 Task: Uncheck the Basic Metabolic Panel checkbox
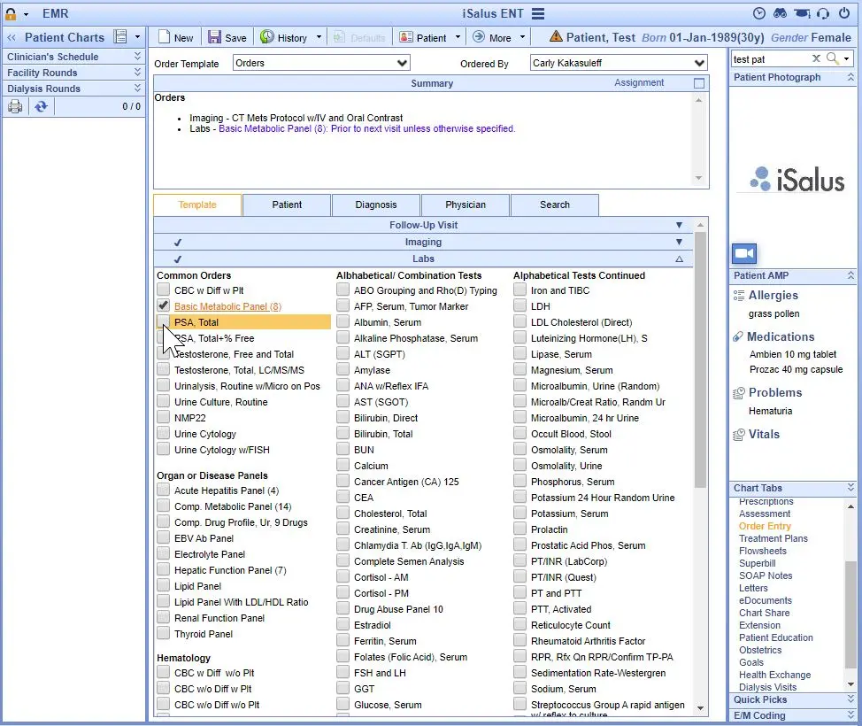point(165,305)
